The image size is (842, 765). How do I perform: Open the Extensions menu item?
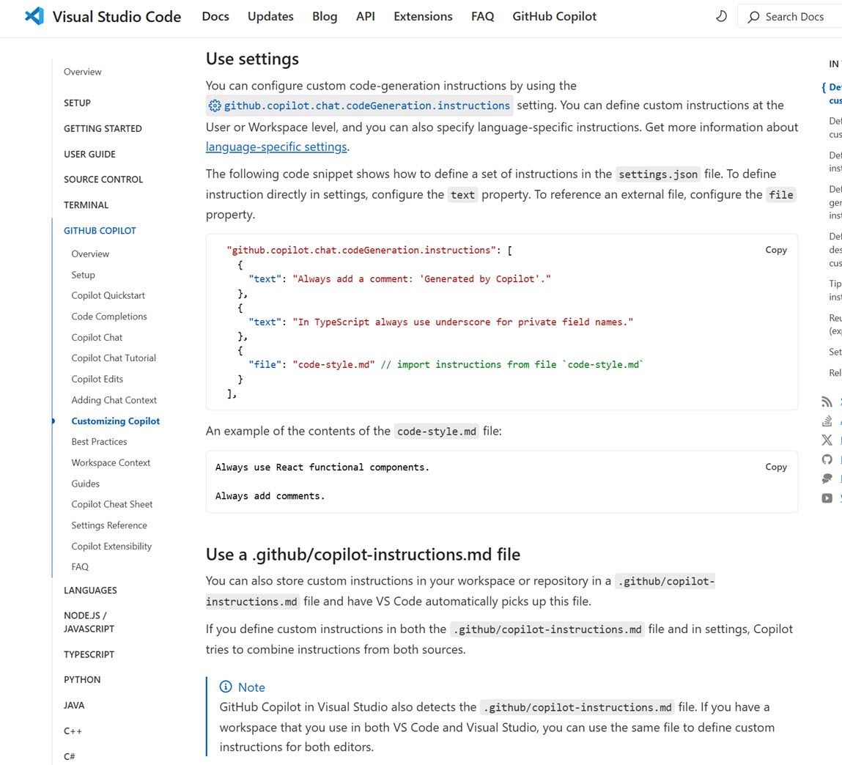pos(423,16)
